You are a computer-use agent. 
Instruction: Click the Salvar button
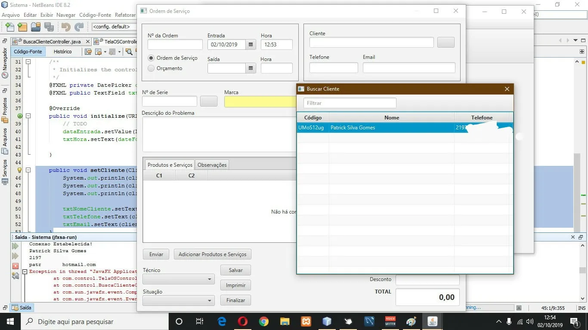(235, 270)
